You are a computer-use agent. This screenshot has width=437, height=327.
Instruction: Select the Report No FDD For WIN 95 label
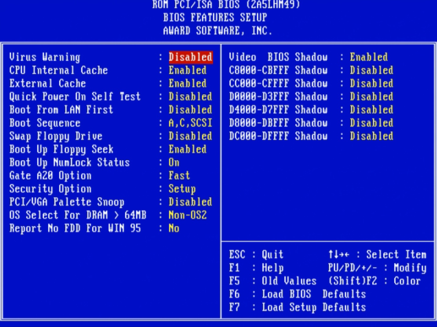[x=75, y=228]
